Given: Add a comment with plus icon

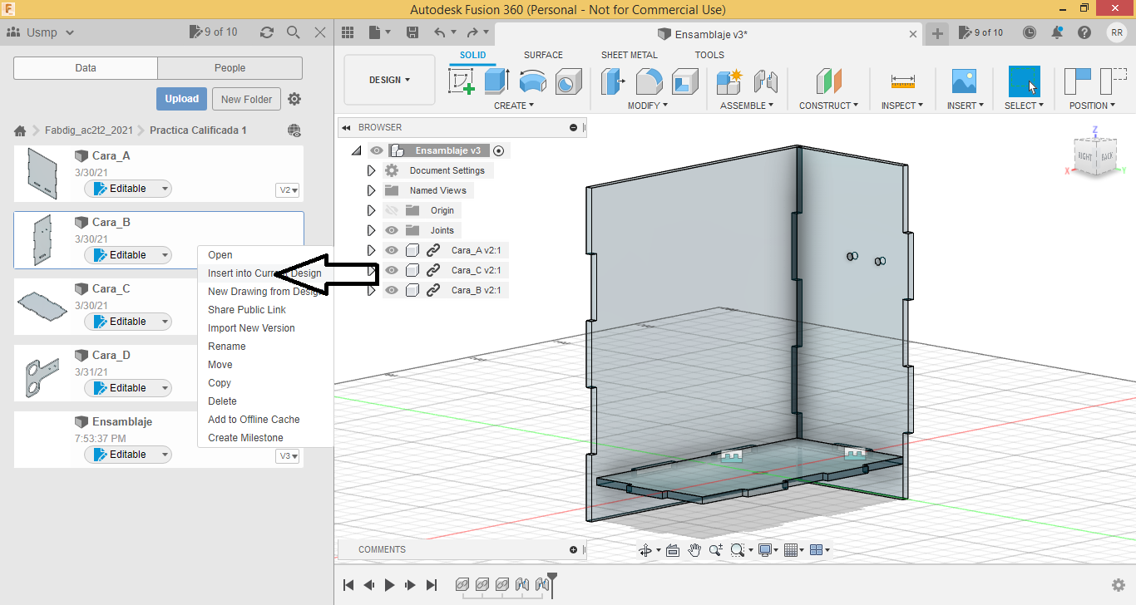Looking at the screenshot, I should point(573,549).
